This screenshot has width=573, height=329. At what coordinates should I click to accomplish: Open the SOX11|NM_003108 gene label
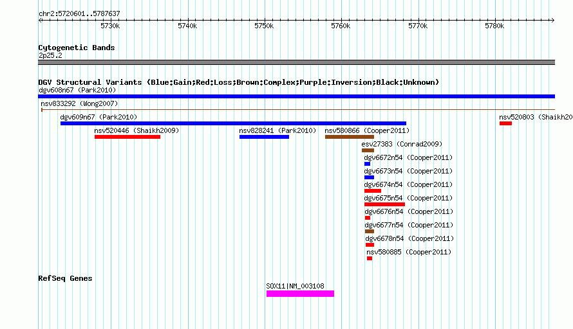coord(296,287)
